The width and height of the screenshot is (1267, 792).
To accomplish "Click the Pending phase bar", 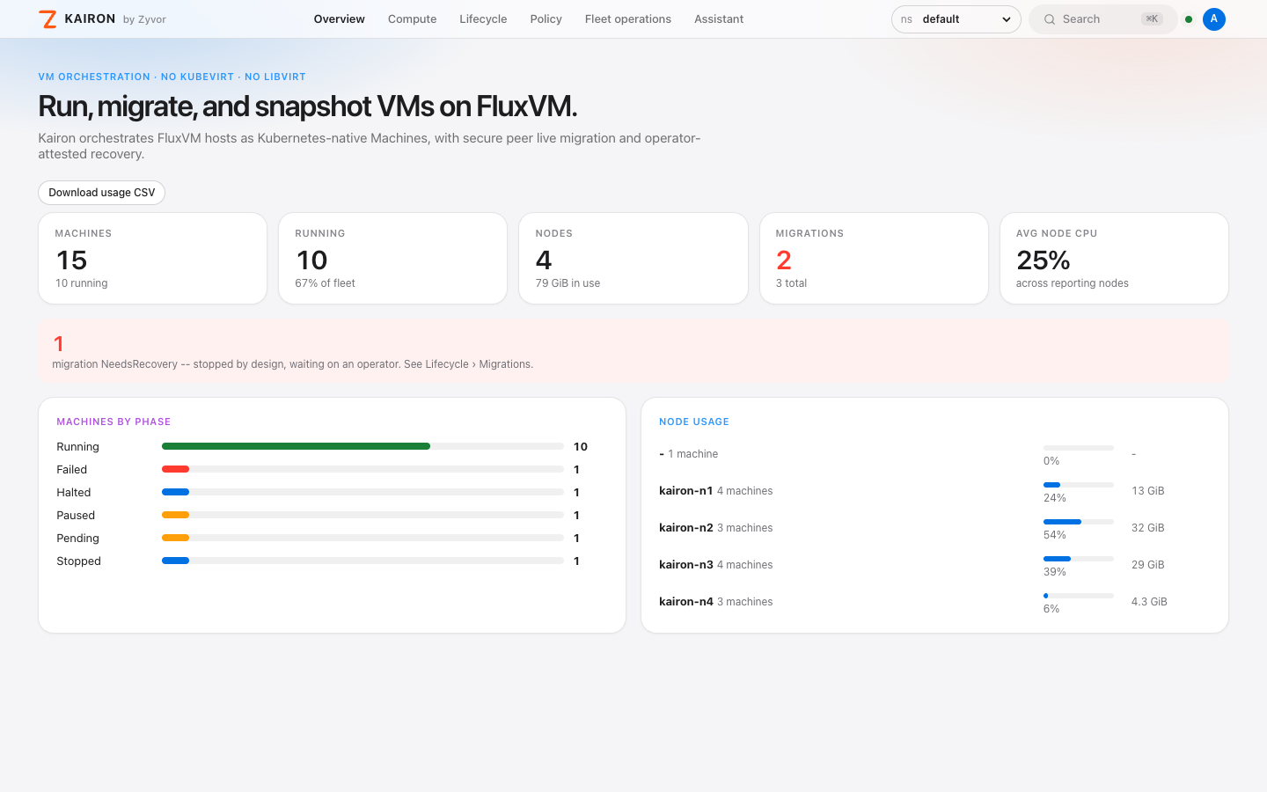I will 363,538.
